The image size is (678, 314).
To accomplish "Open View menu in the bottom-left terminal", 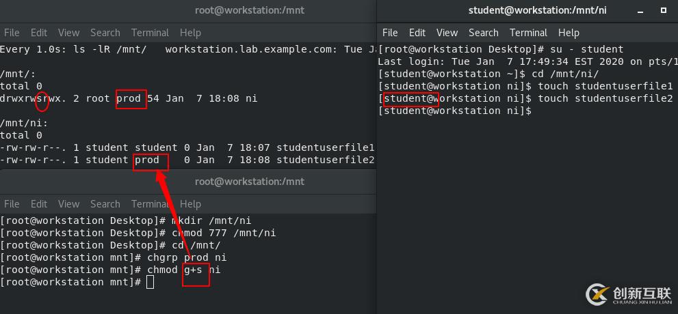I will pos(68,204).
